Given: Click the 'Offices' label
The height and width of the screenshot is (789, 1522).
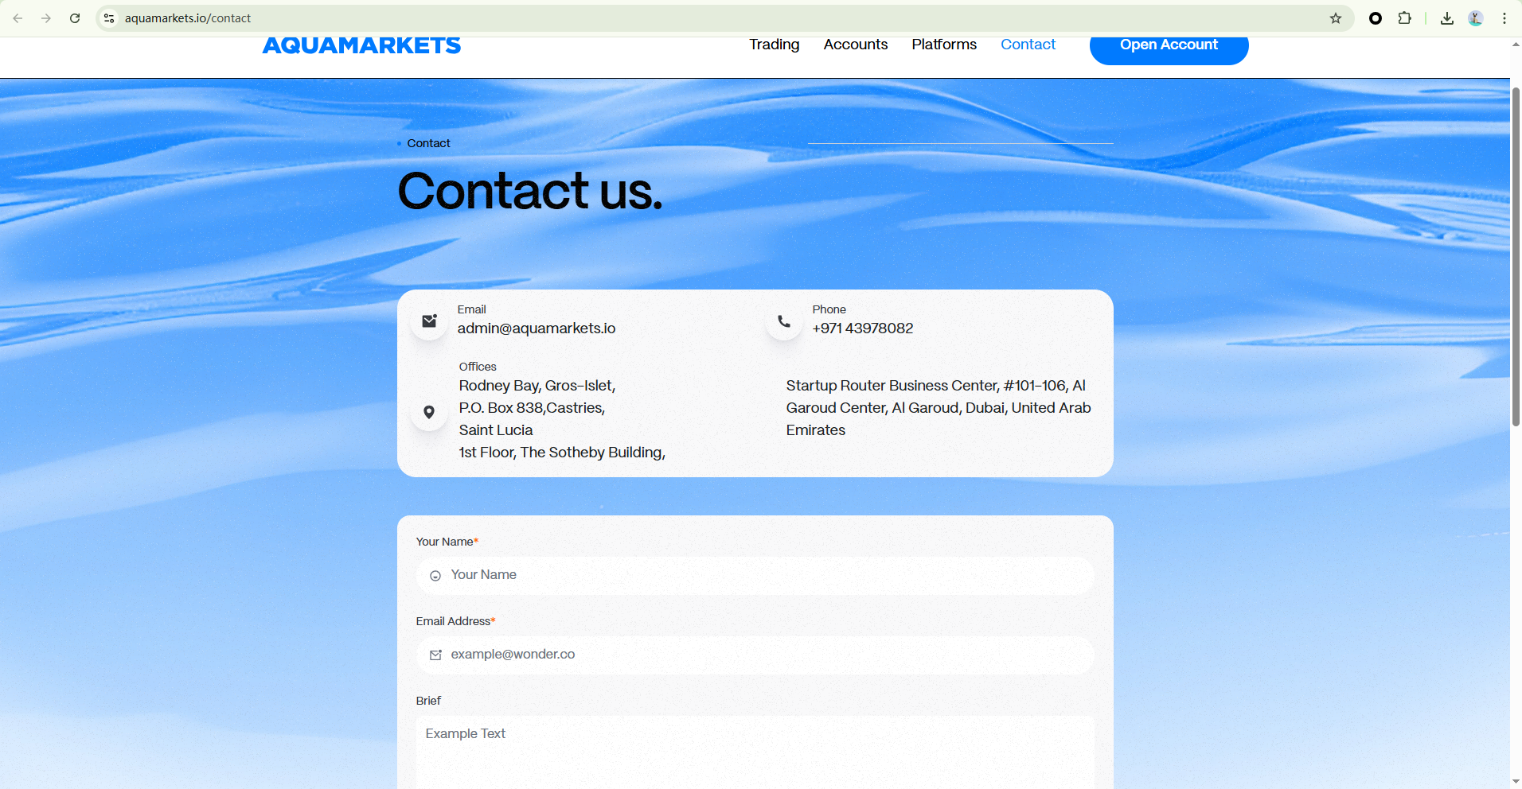Looking at the screenshot, I should click(478, 367).
